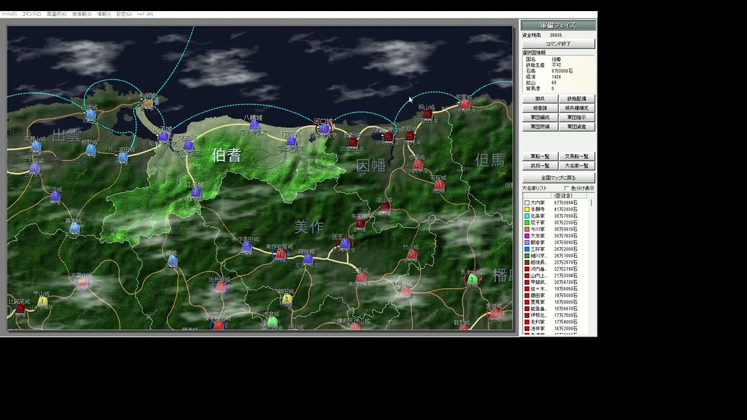Select the 楪城 castle icon
Image resolution: width=747 pixels, height=420 pixels.
(x=172, y=260)
